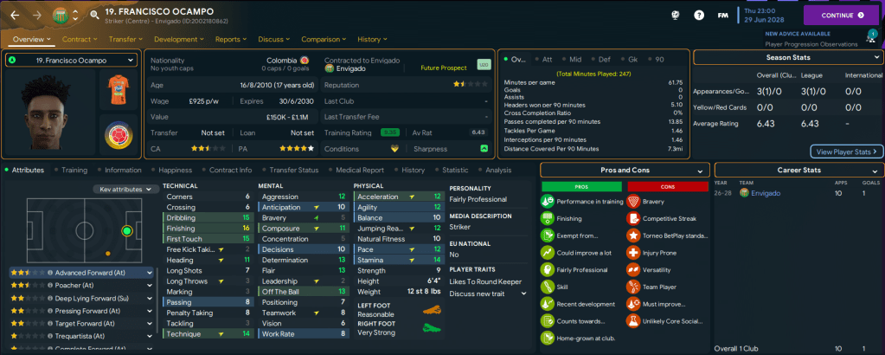The image size is (885, 355).
Task: Click the View Player Stats button
Action: [846, 152]
